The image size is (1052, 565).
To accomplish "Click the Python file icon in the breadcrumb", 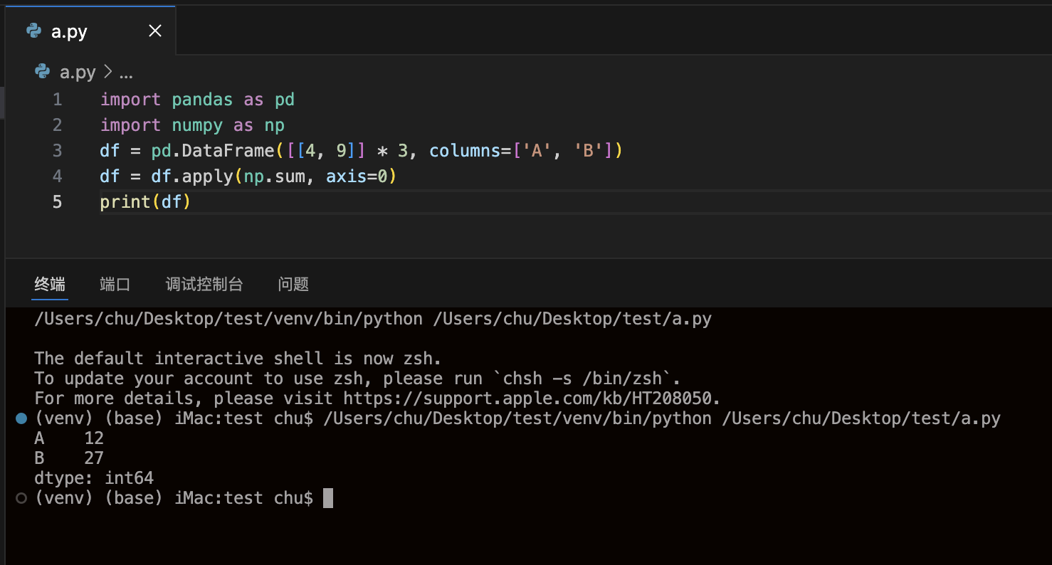I will pyautogui.click(x=43, y=72).
